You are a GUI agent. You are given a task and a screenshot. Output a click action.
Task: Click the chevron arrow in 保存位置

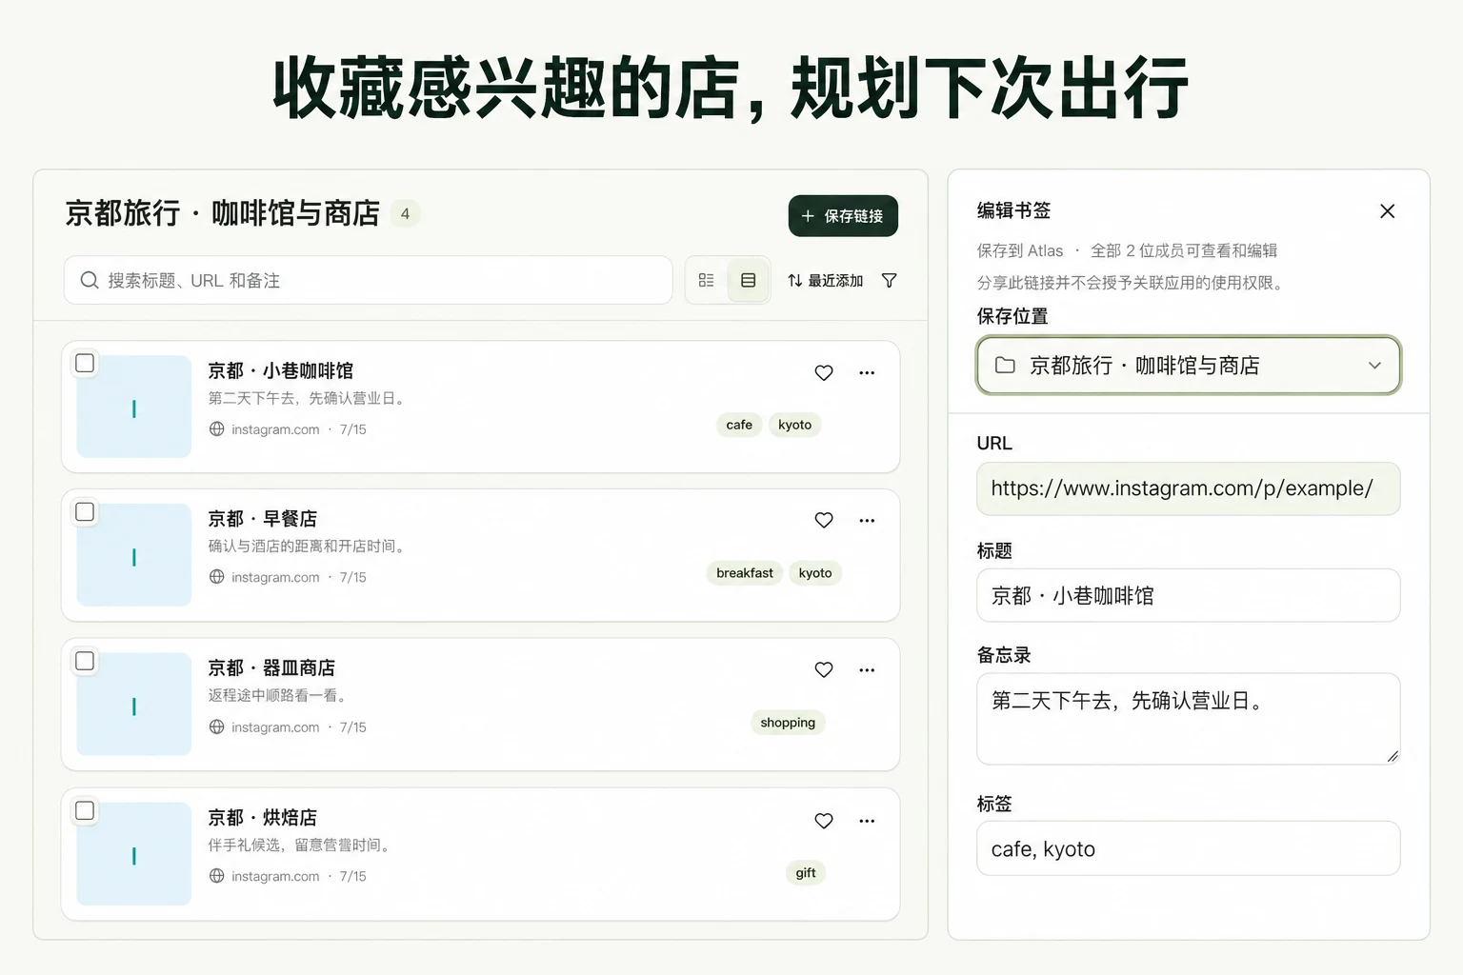click(1374, 366)
